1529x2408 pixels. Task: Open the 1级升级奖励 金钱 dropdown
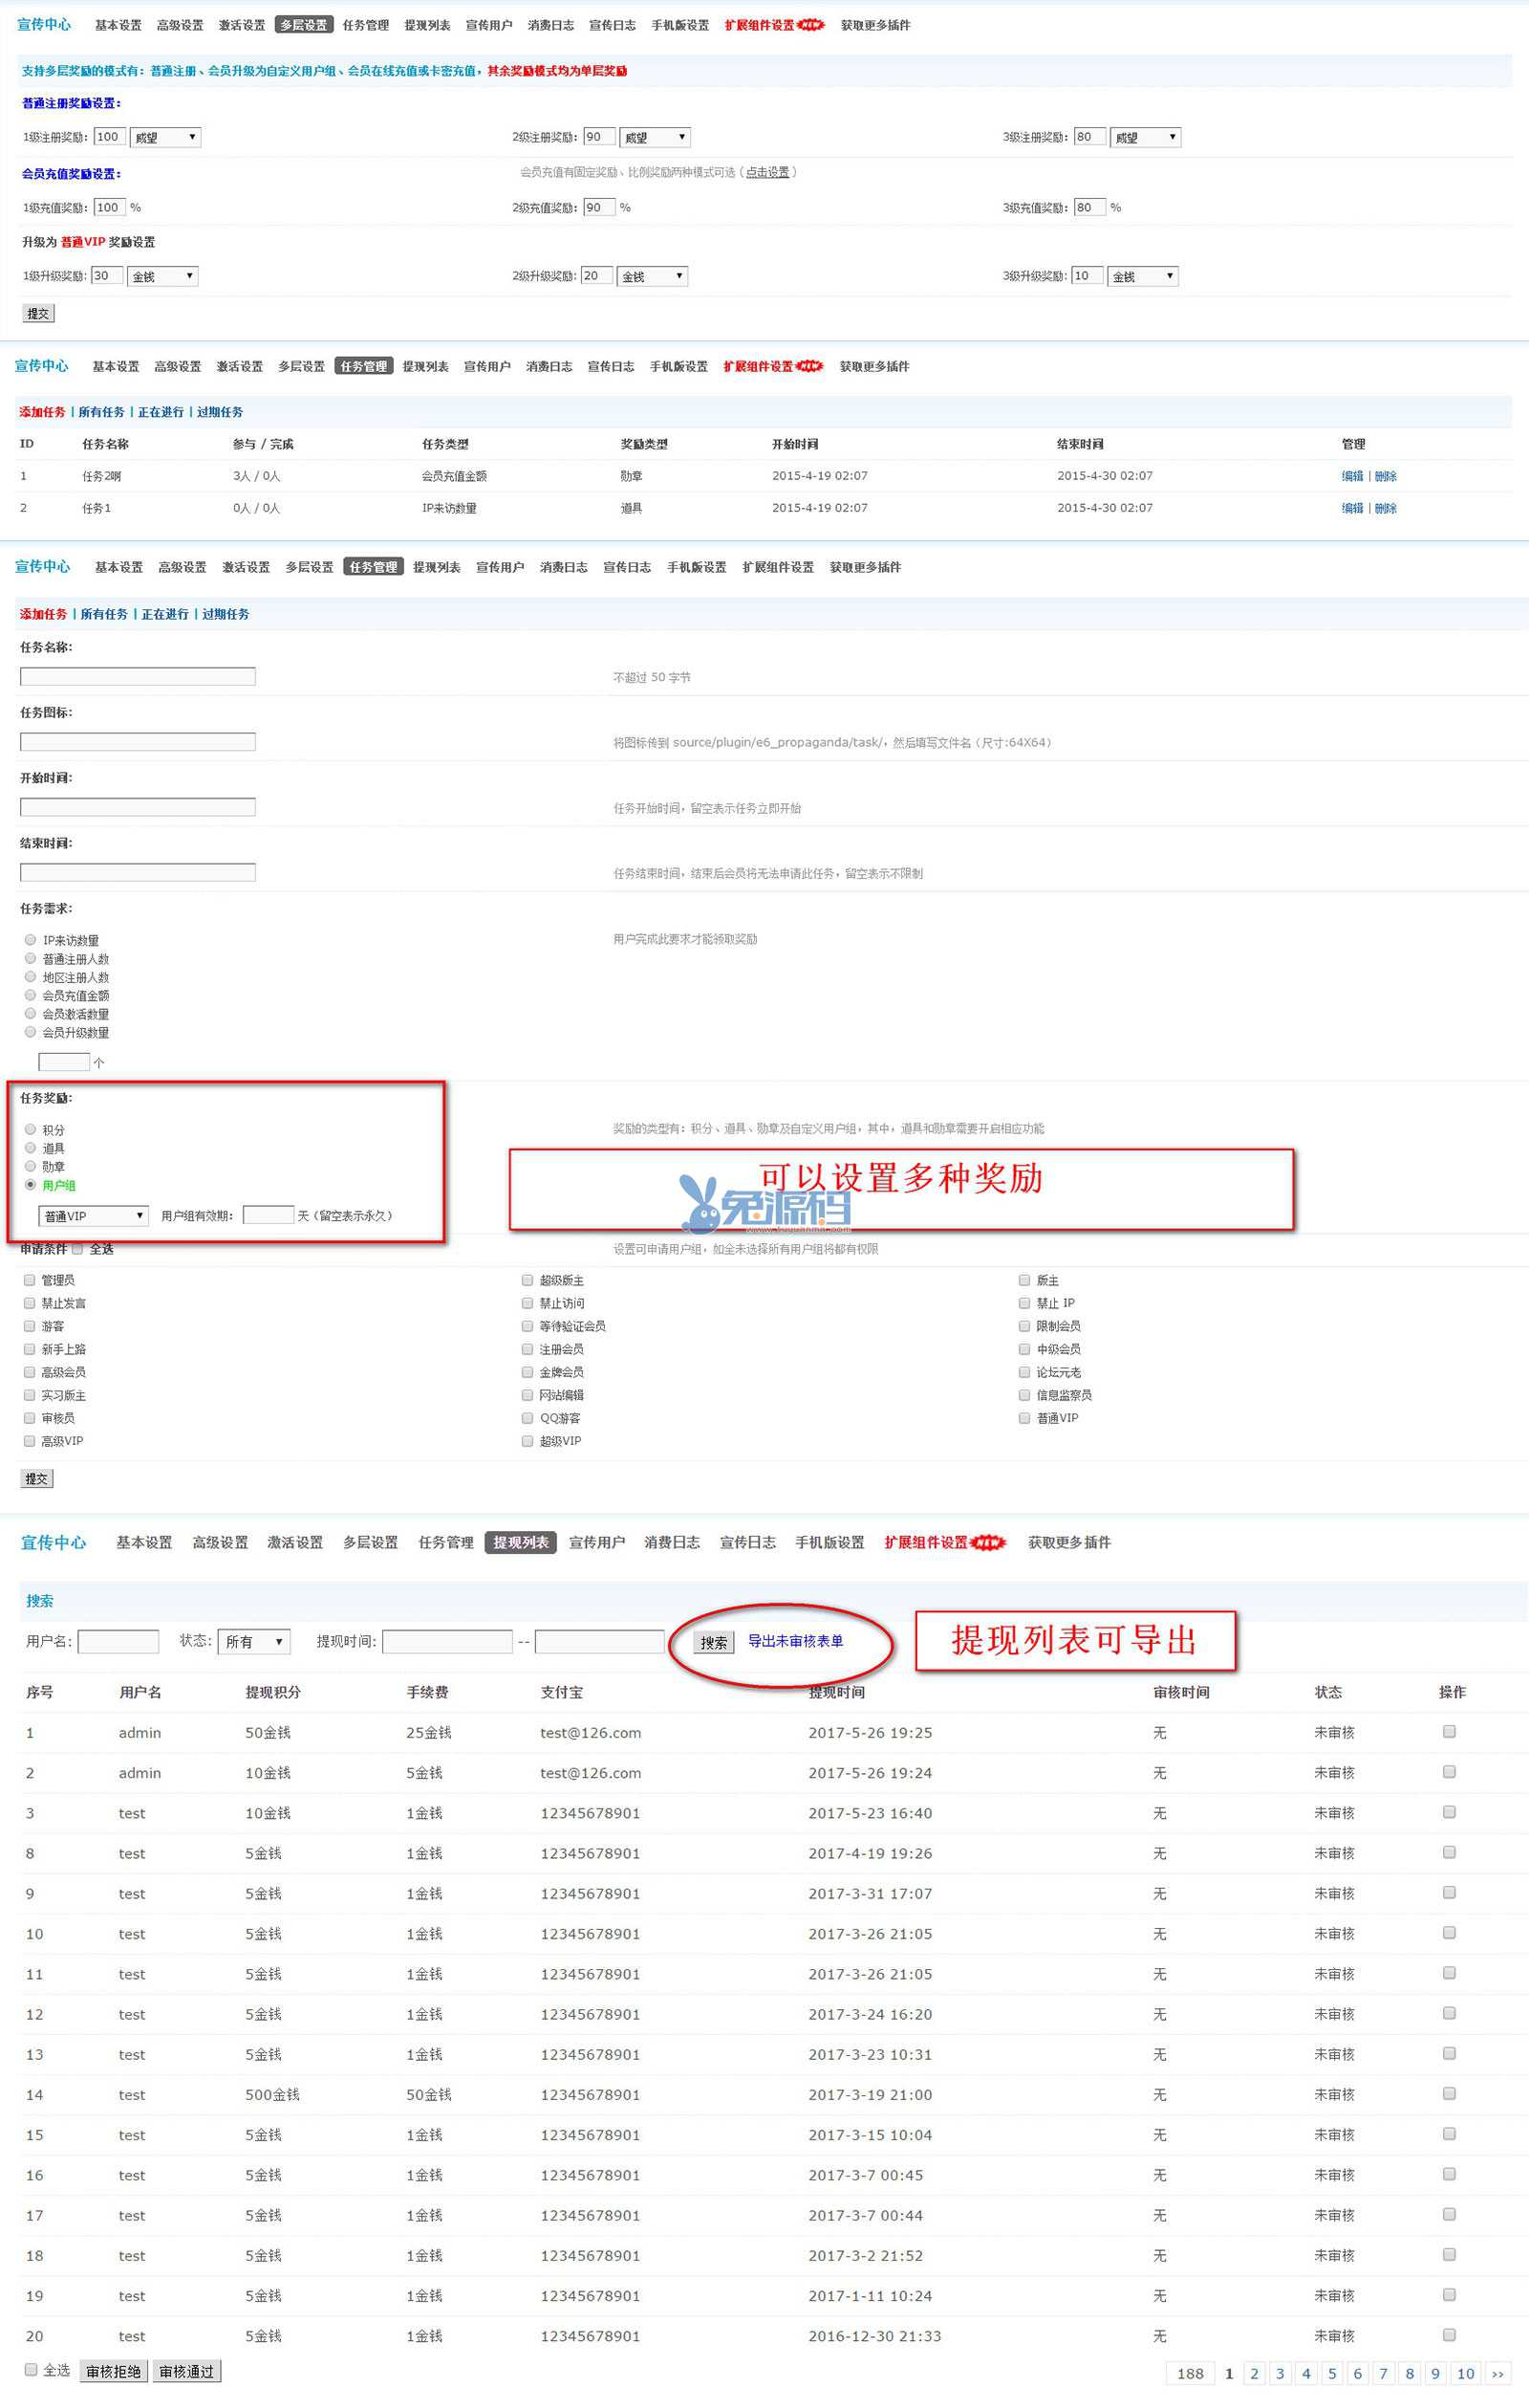[162, 277]
